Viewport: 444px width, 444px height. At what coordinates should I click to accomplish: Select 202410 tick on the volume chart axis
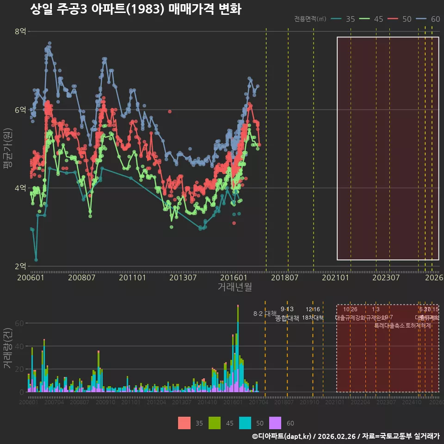tap(412, 402)
